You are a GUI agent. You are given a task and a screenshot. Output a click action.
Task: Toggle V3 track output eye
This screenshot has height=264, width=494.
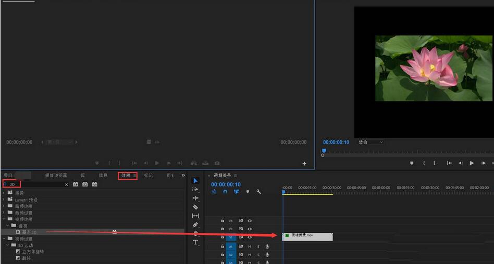[250, 221]
